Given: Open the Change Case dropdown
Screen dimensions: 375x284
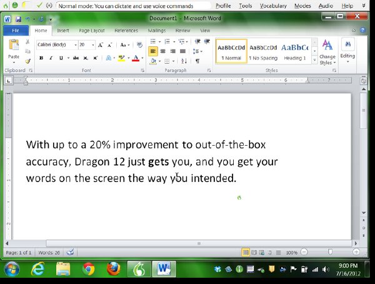Looking at the screenshot, I should pos(124,45).
